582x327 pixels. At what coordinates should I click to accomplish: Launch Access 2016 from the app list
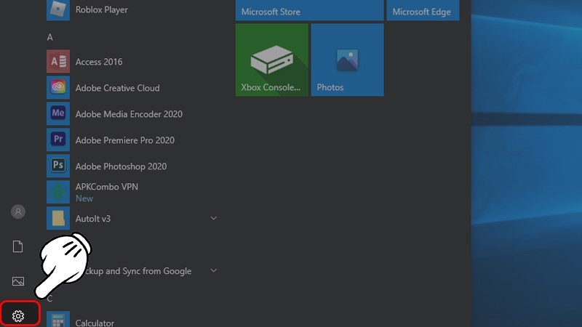(99, 62)
